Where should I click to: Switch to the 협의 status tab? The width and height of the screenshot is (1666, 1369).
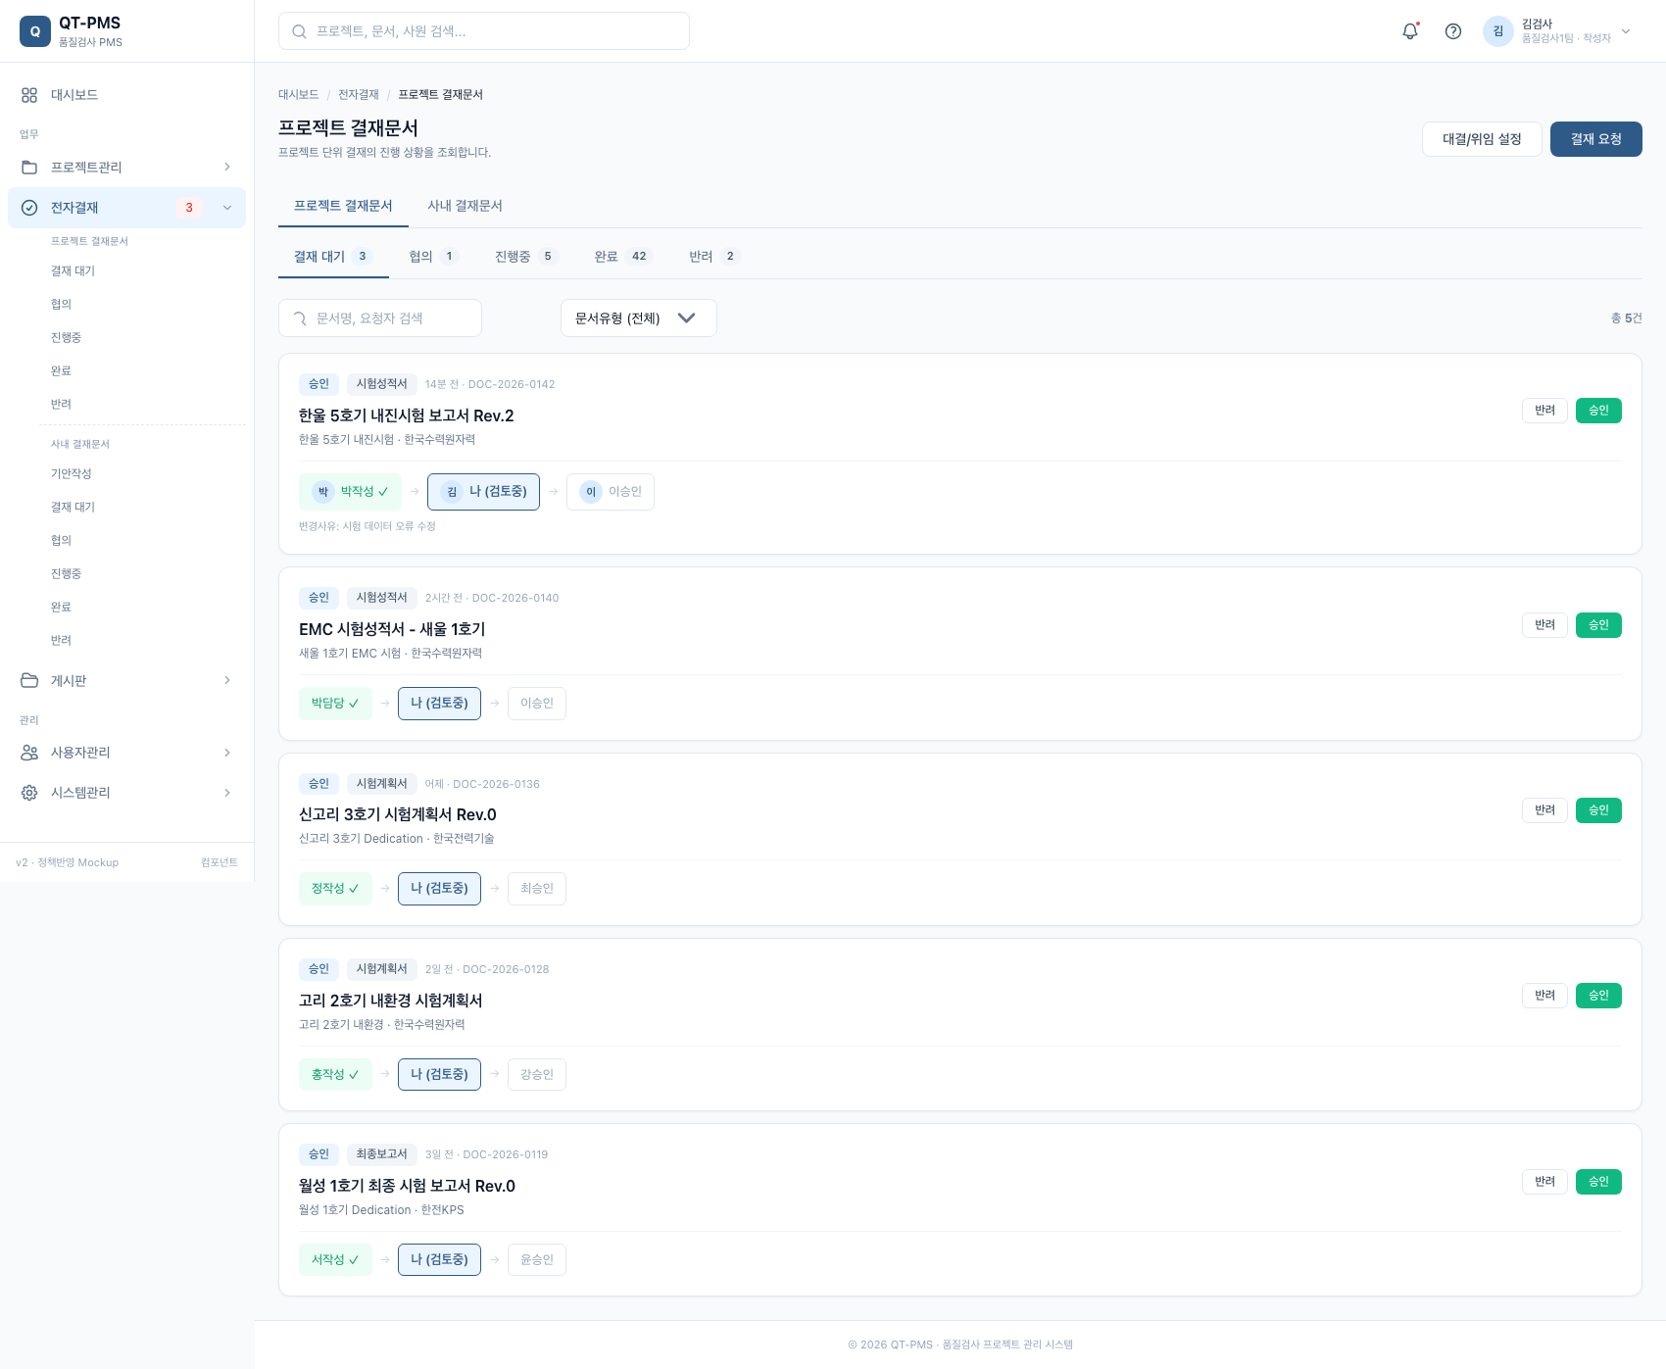pos(433,257)
